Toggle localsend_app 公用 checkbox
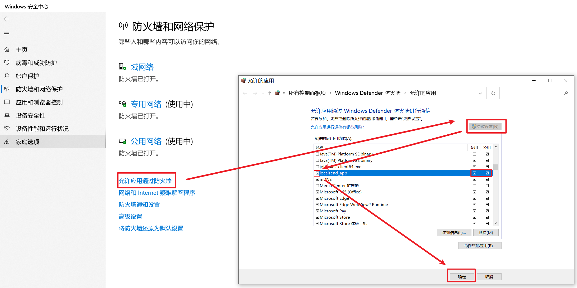577x288 pixels. (487, 173)
